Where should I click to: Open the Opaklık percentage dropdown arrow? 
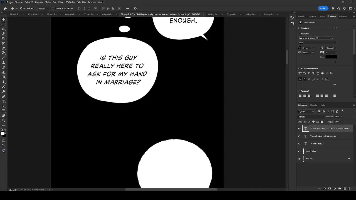click(x=342, y=117)
